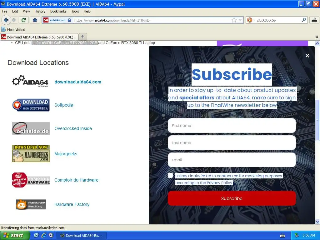320x240 pixels.
Task: Open the Edit menu
Action: pos(15,11)
